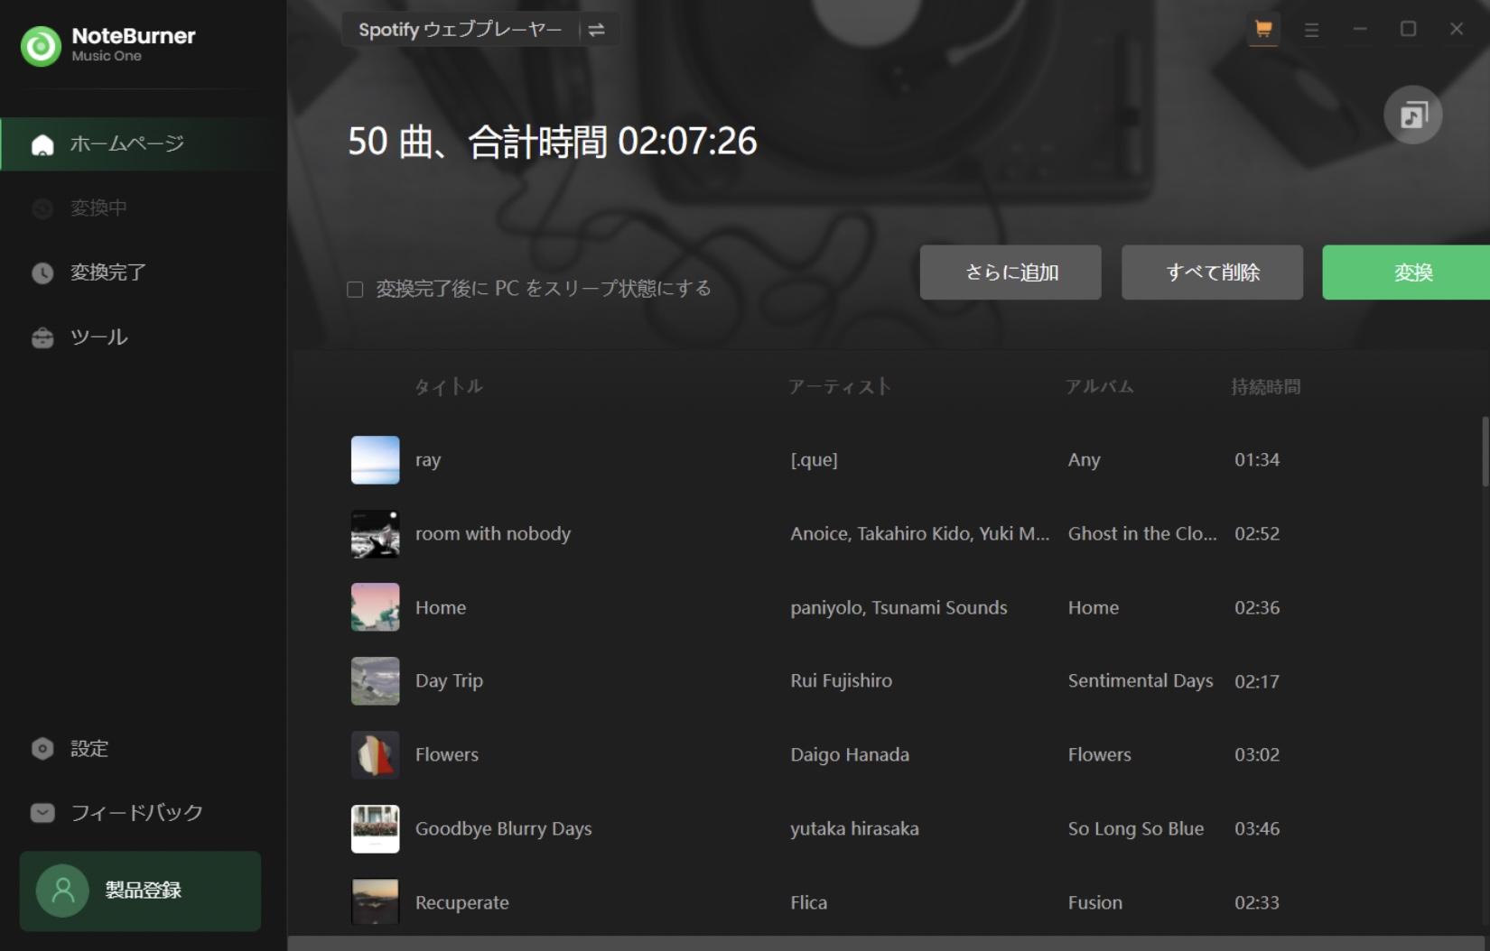This screenshot has width=1490, height=951.
Task: Click album name Any
Action: [x=1084, y=459]
